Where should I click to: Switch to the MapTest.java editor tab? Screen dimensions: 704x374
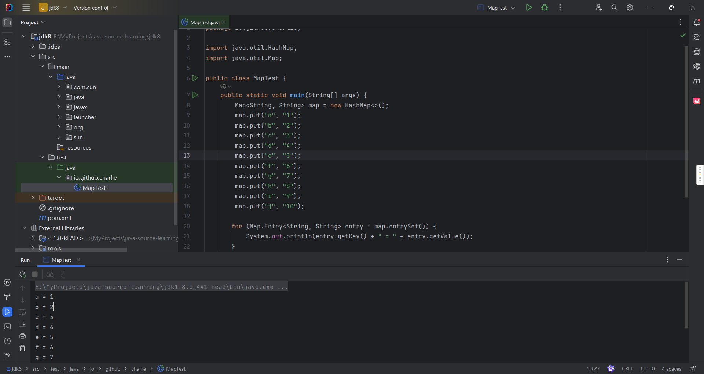point(205,22)
